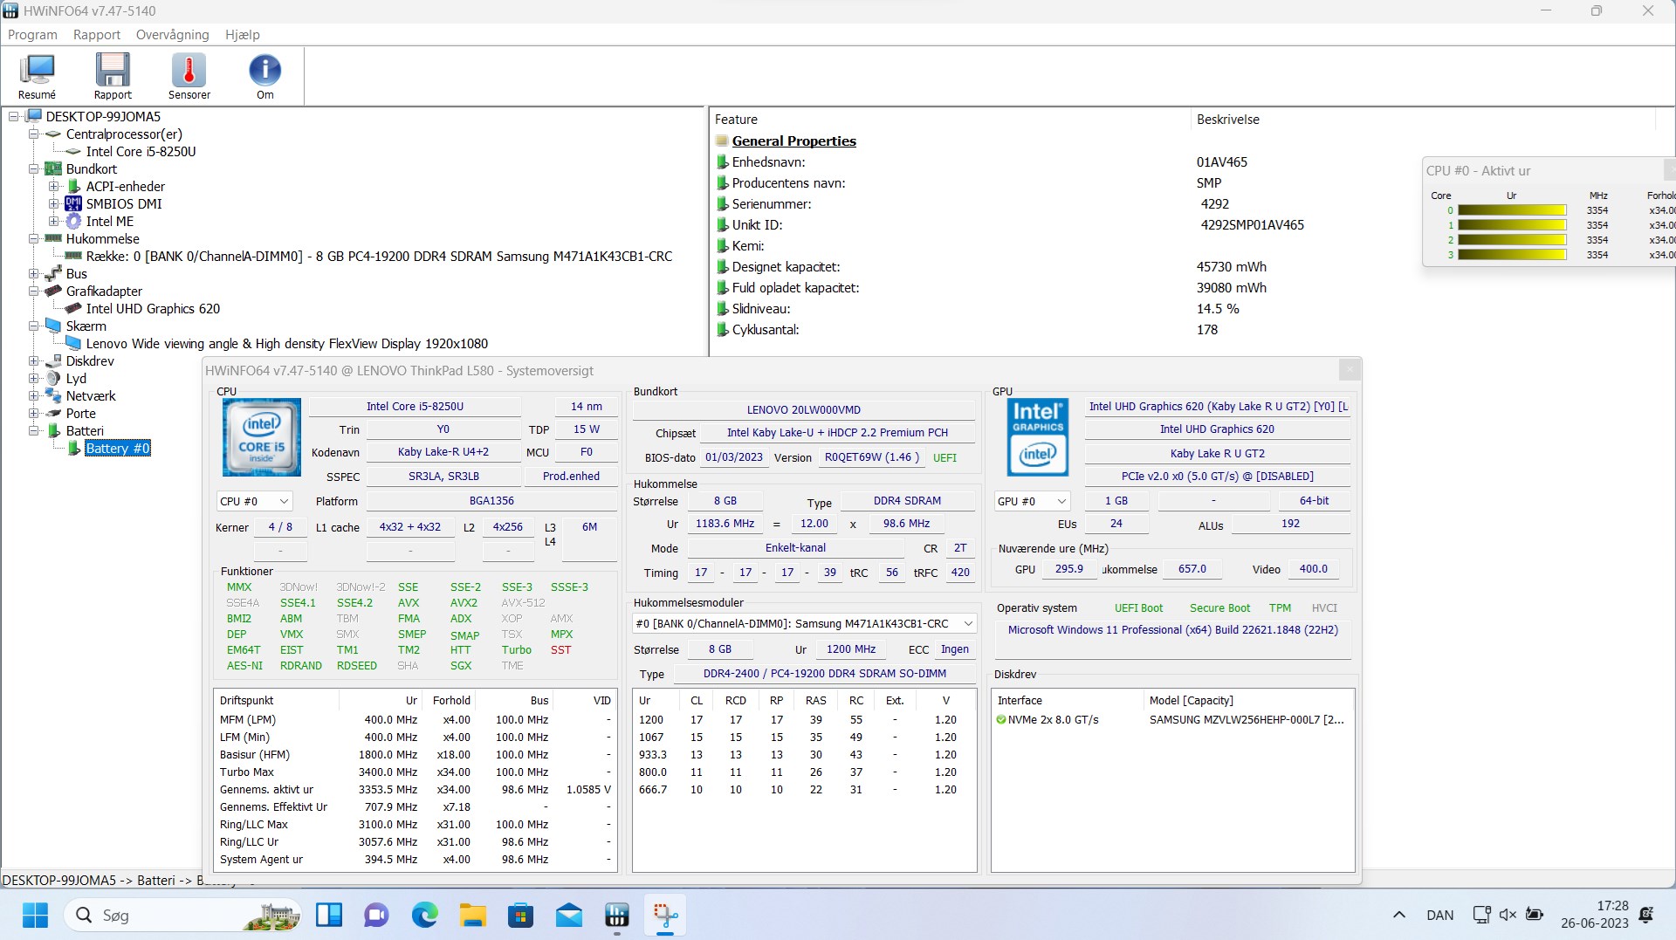The width and height of the screenshot is (1676, 940).
Task: Select the Intel Core i5-8250U tree item
Action: tap(141, 151)
